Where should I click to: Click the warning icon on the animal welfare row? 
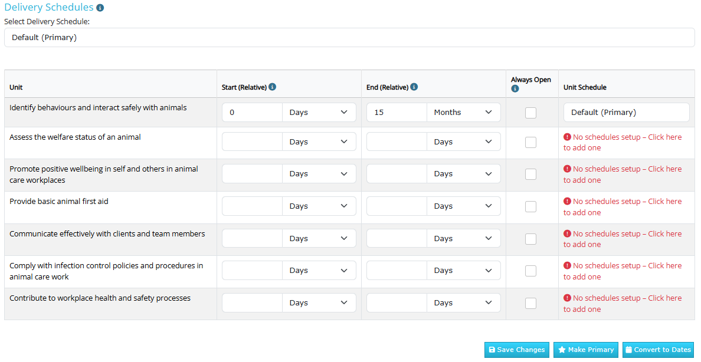point(568,136)
